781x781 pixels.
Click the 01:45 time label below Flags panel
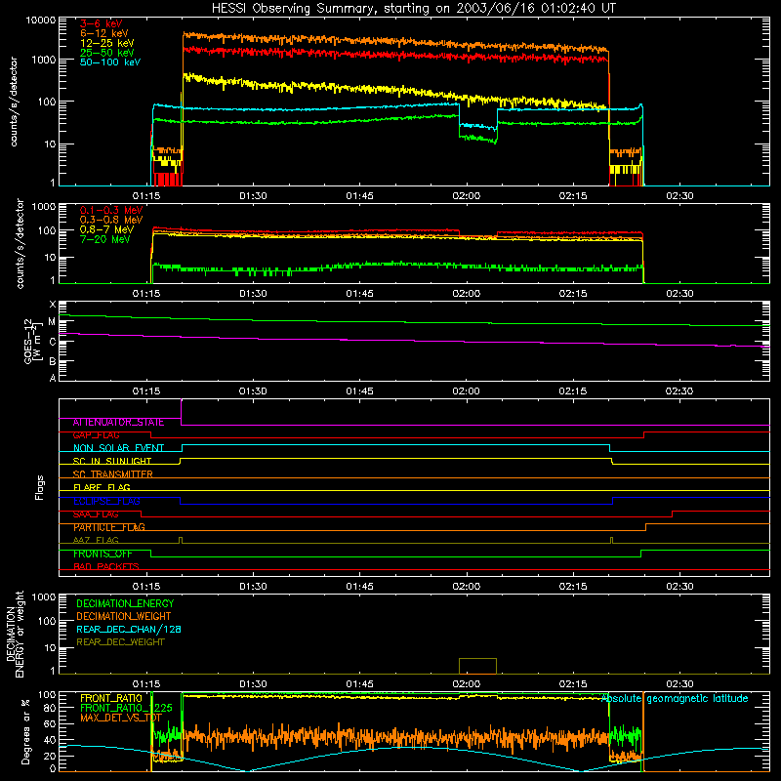point(359,587)
